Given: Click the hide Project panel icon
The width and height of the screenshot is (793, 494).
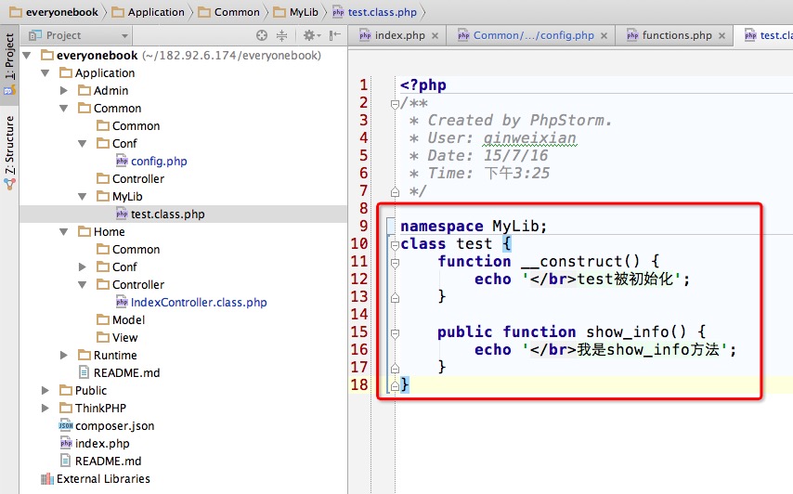Looking at the screenshot, I should [334, 35].
